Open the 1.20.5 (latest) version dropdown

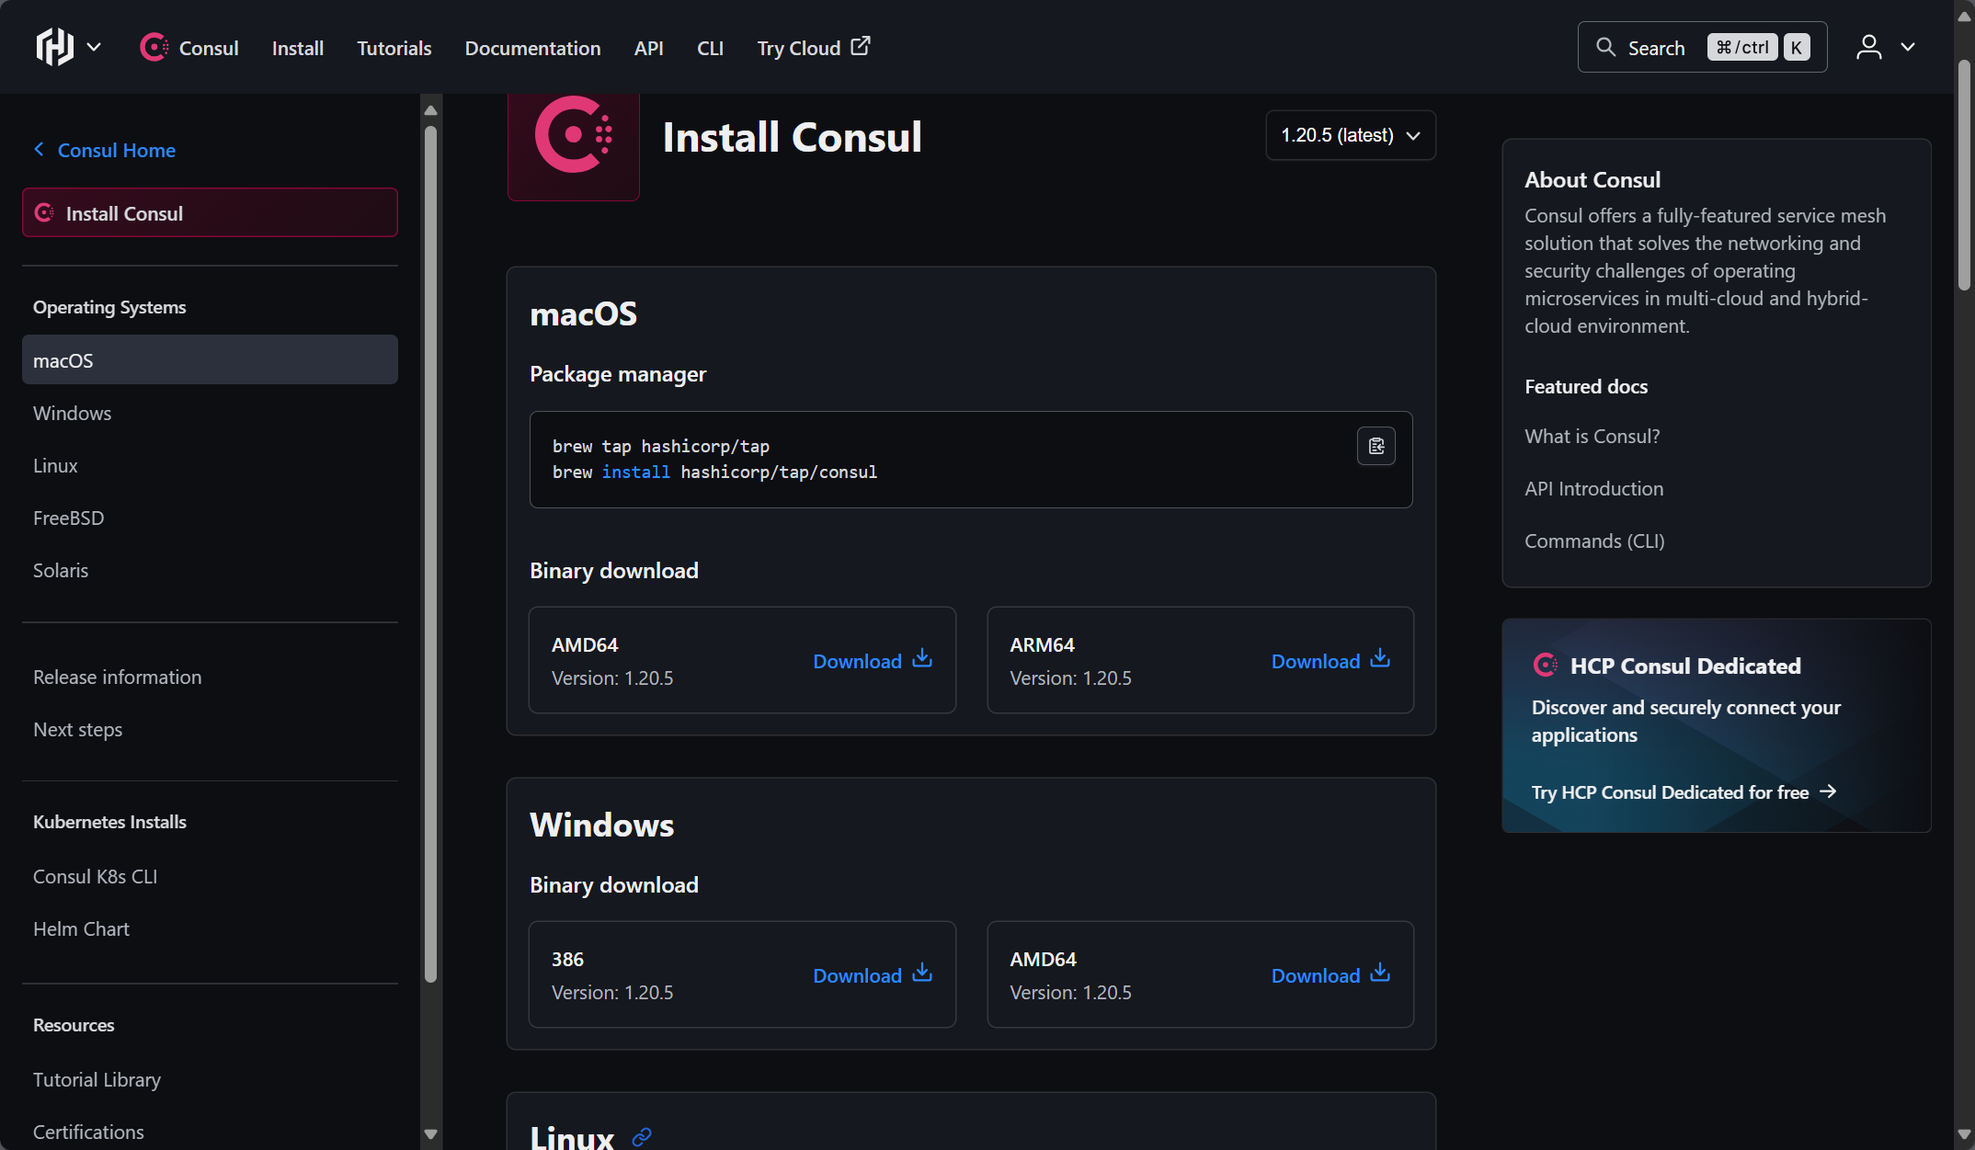[x=1350, y=135]
